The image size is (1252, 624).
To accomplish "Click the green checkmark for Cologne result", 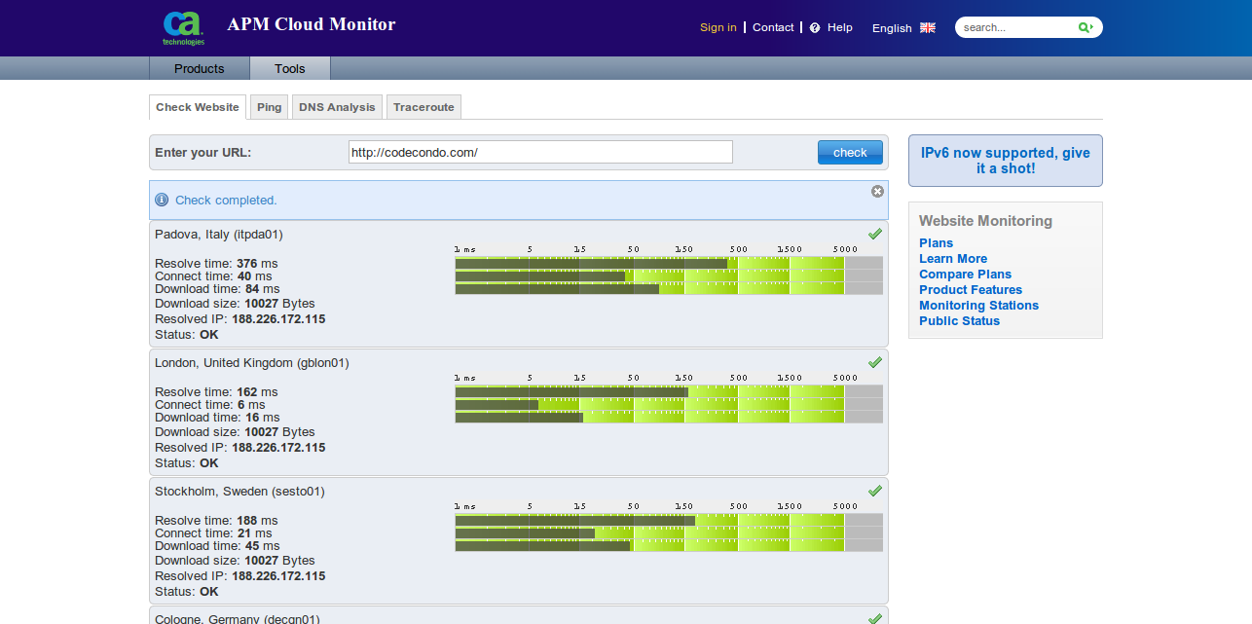I will click(x=875, y=618).
